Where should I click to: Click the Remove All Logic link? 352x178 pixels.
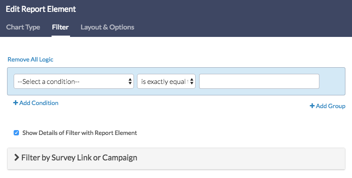30,59
